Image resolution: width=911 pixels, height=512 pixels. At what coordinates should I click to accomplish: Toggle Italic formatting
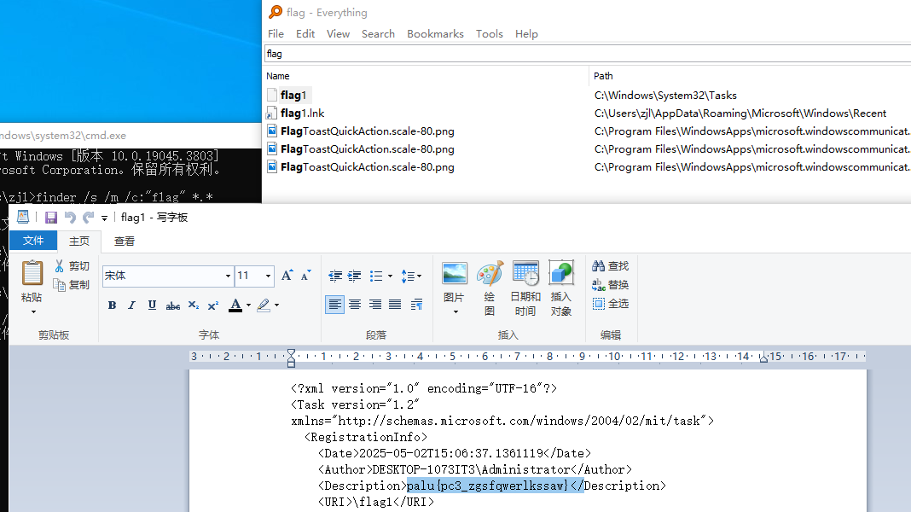tap(132, 305)
